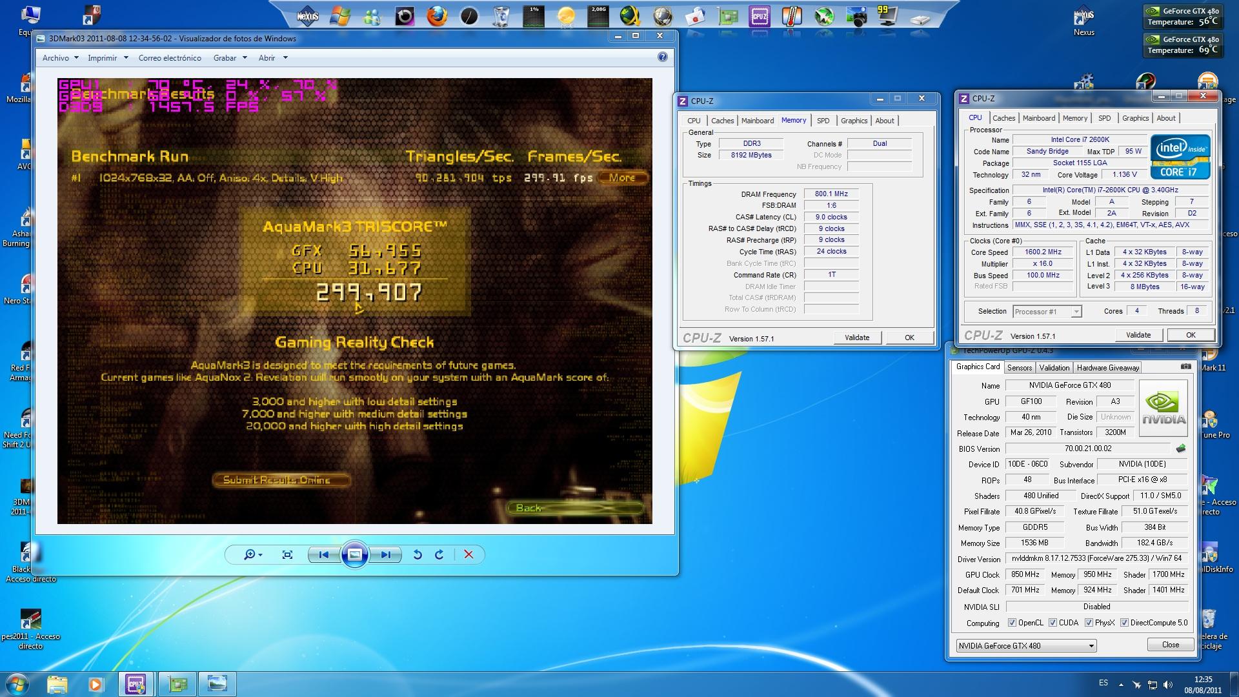The width and height of the screenshot is (1239, 697).
Task: Click the DRAM Frequency value 800.1 MHz
Action: (831, 194)
